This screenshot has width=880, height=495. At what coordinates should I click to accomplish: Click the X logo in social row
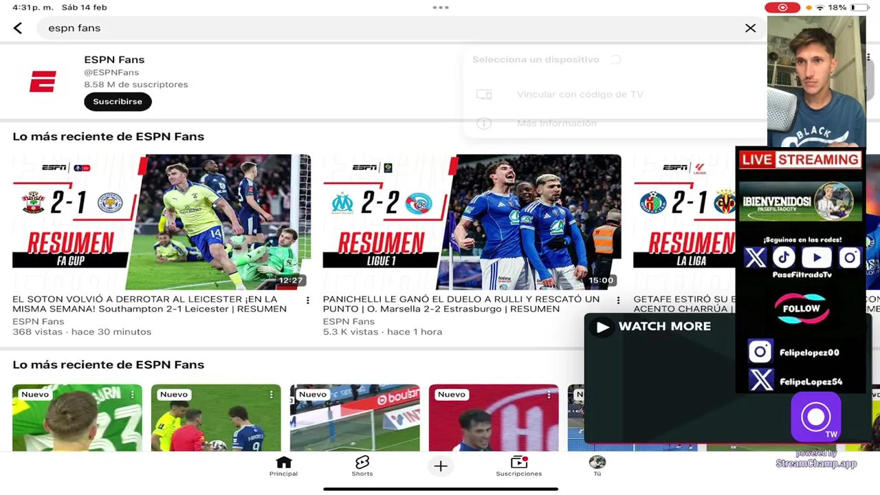(755, 258)
